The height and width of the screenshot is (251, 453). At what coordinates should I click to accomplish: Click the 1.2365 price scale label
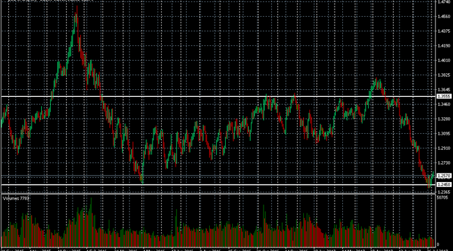tap(444, 192)
